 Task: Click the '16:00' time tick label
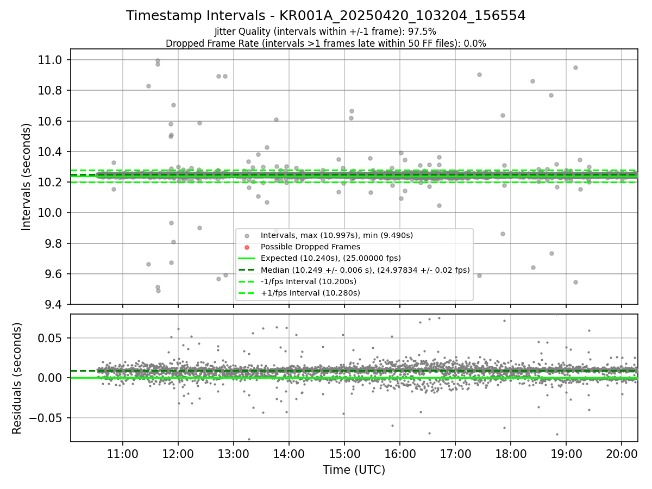pyautogui.click(x=400, y=453)
